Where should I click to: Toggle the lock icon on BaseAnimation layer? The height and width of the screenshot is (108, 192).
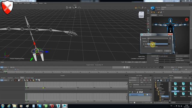click(145, 95)
